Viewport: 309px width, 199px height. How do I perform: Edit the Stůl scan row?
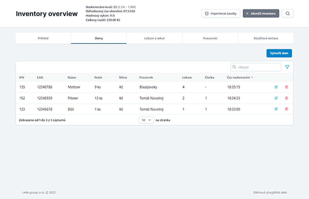[276, 109]
